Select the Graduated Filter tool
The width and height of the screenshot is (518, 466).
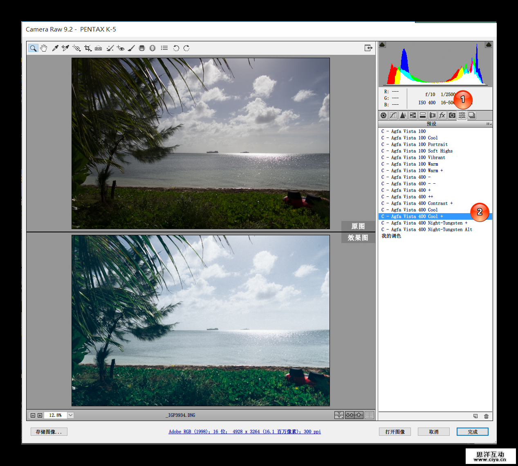point(142,48)
